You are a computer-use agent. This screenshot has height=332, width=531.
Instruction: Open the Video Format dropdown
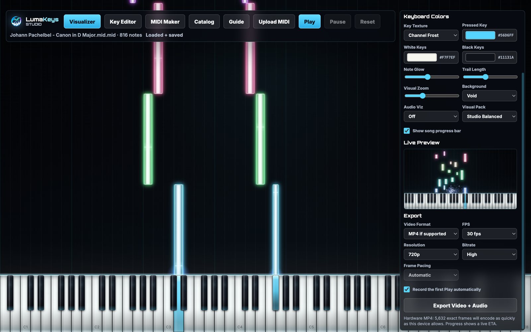431,234
